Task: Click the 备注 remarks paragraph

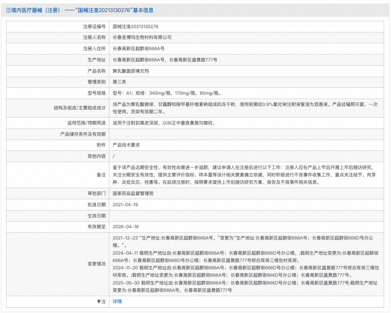Action: [x=245, y=175]
